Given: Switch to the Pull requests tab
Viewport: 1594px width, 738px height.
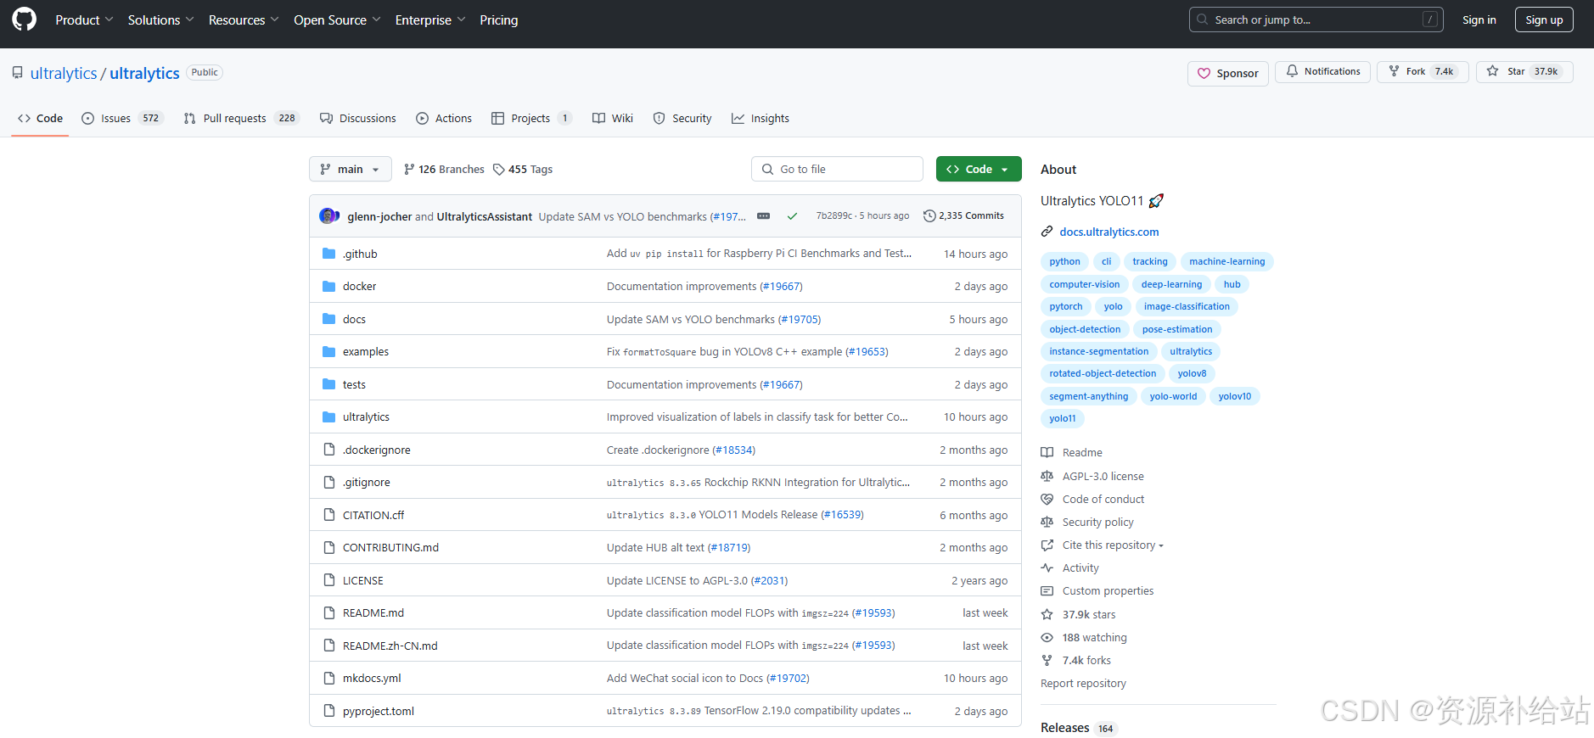Looking at the screenshot, I should point(241,118).
